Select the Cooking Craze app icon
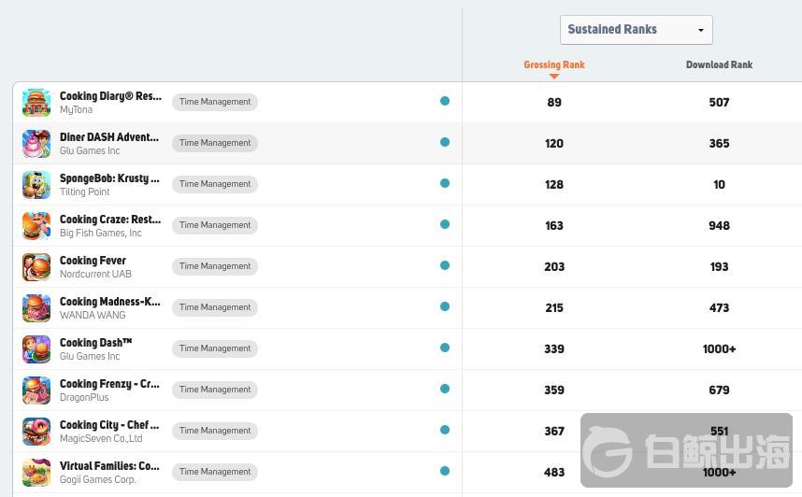 tap(36, 226)
